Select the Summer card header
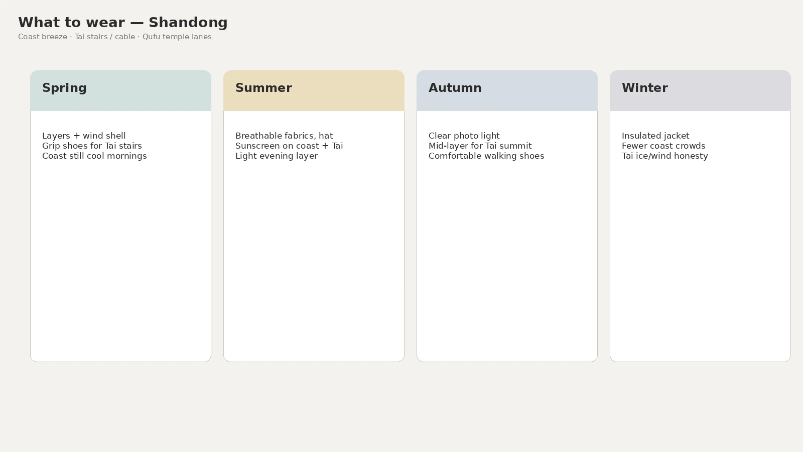Viewport: 803px width, 452px height. (x=314, y=90)
